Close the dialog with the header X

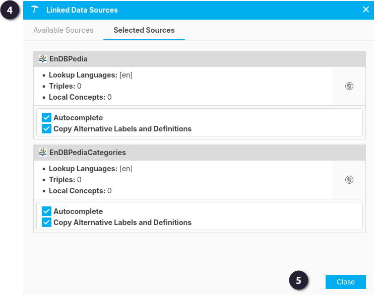[x=365, y=10]
